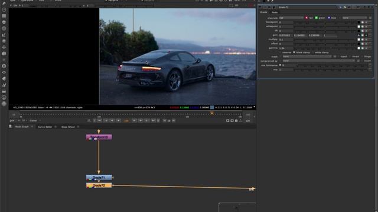Open the Global frame range dropdown
Screen dimensions: 378x212
(35, 121)
